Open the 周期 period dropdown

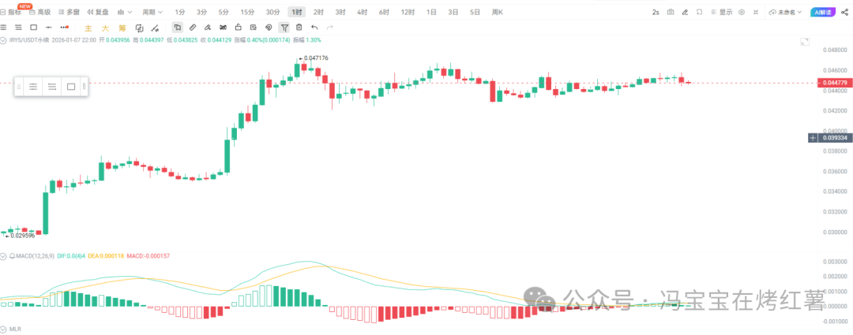[x=151, y=13]
